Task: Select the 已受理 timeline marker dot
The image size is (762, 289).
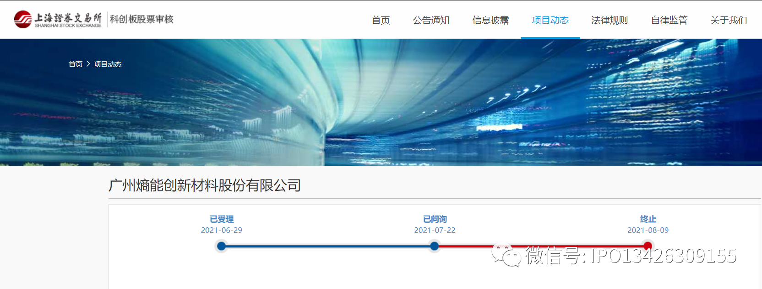Action: pos(222,246)
